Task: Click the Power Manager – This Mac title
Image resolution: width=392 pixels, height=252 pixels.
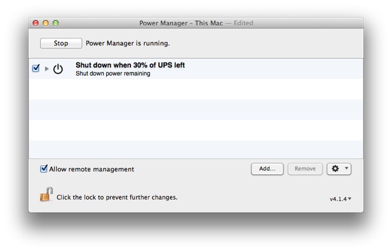Action: (181, 23)
